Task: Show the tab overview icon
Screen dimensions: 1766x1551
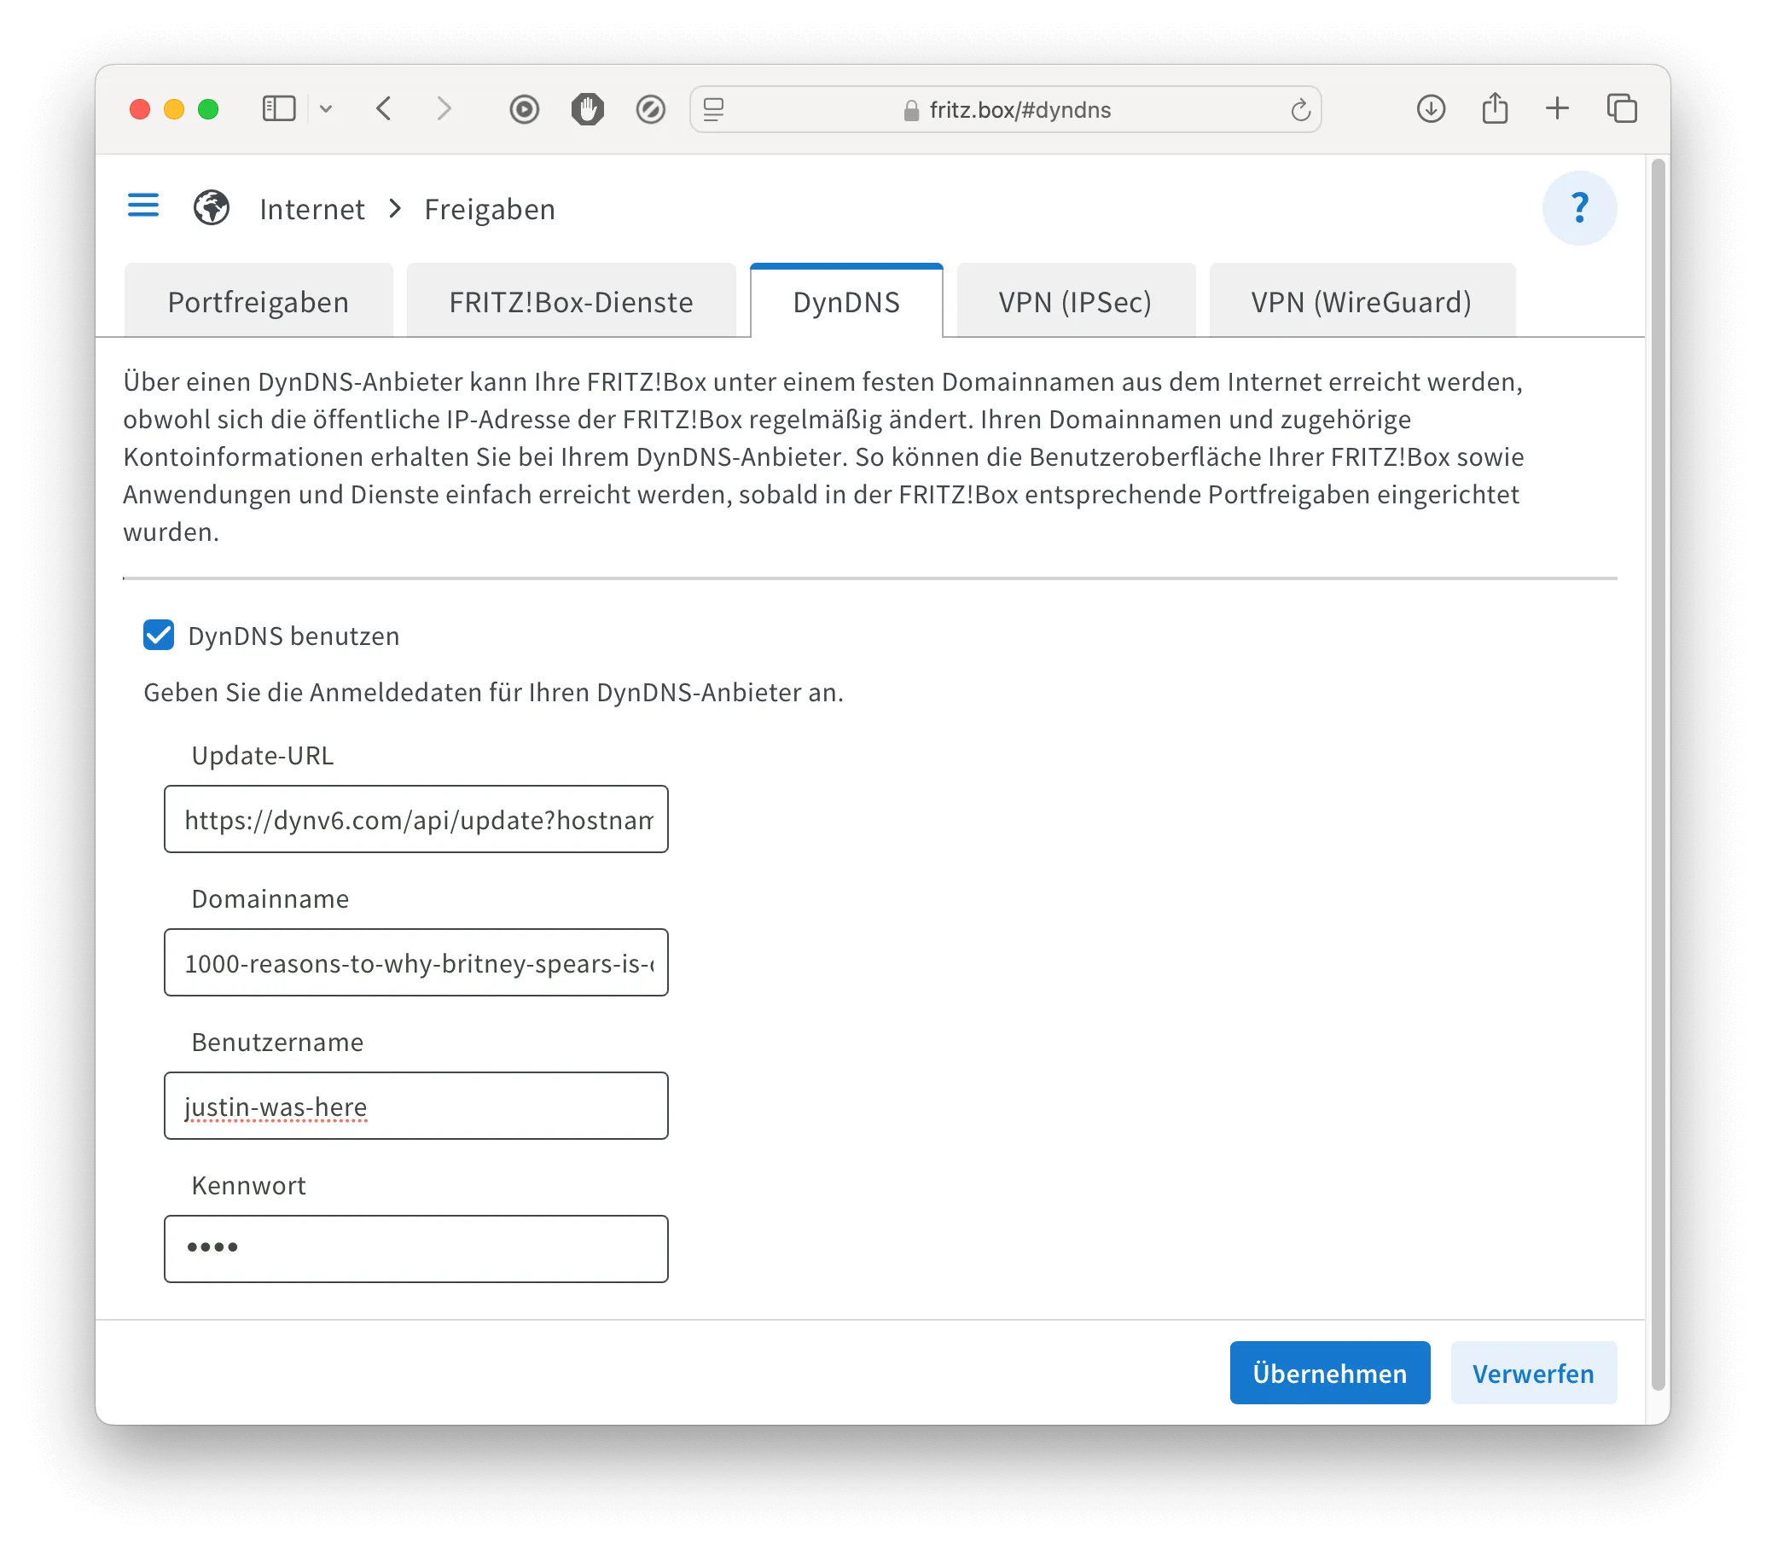Action: pyautogui.click(x=1621, y=109)
